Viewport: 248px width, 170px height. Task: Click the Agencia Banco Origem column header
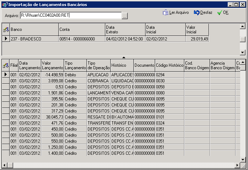coord(222,65)
